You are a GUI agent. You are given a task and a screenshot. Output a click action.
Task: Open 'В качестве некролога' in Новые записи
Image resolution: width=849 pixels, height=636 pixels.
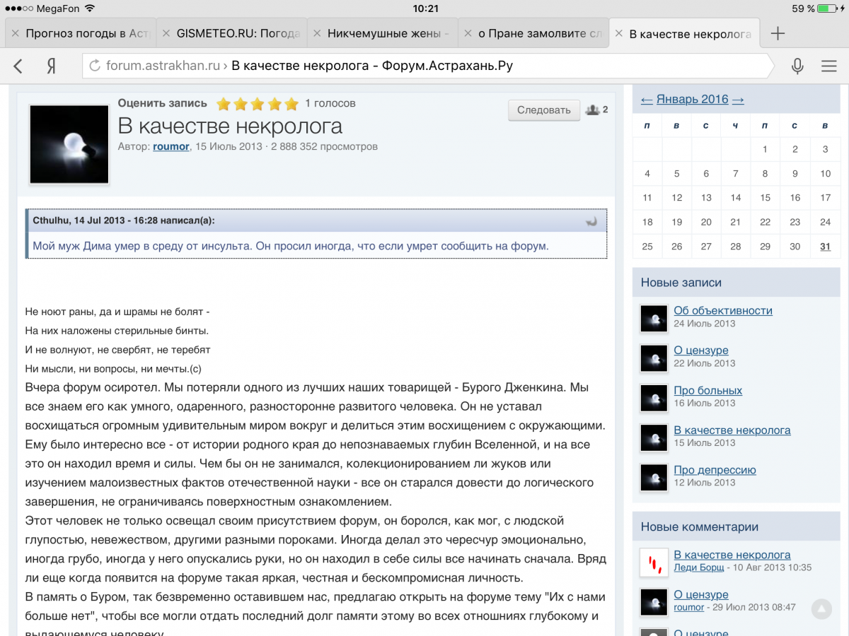732,430
